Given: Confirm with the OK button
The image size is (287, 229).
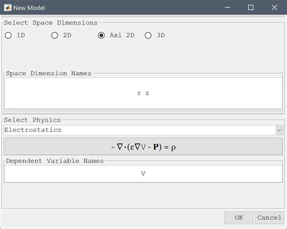Looking at the screenshot, I should (x=239, y=218).
